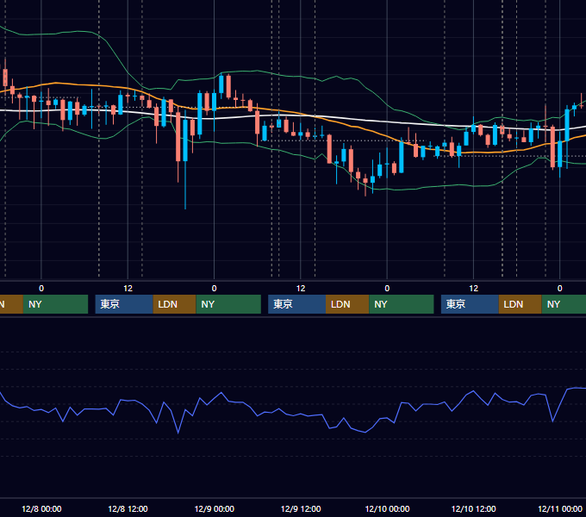Click the LDN session block on 12/9
Viewport: 586px width, 517px height.
(x=347, y=304)
